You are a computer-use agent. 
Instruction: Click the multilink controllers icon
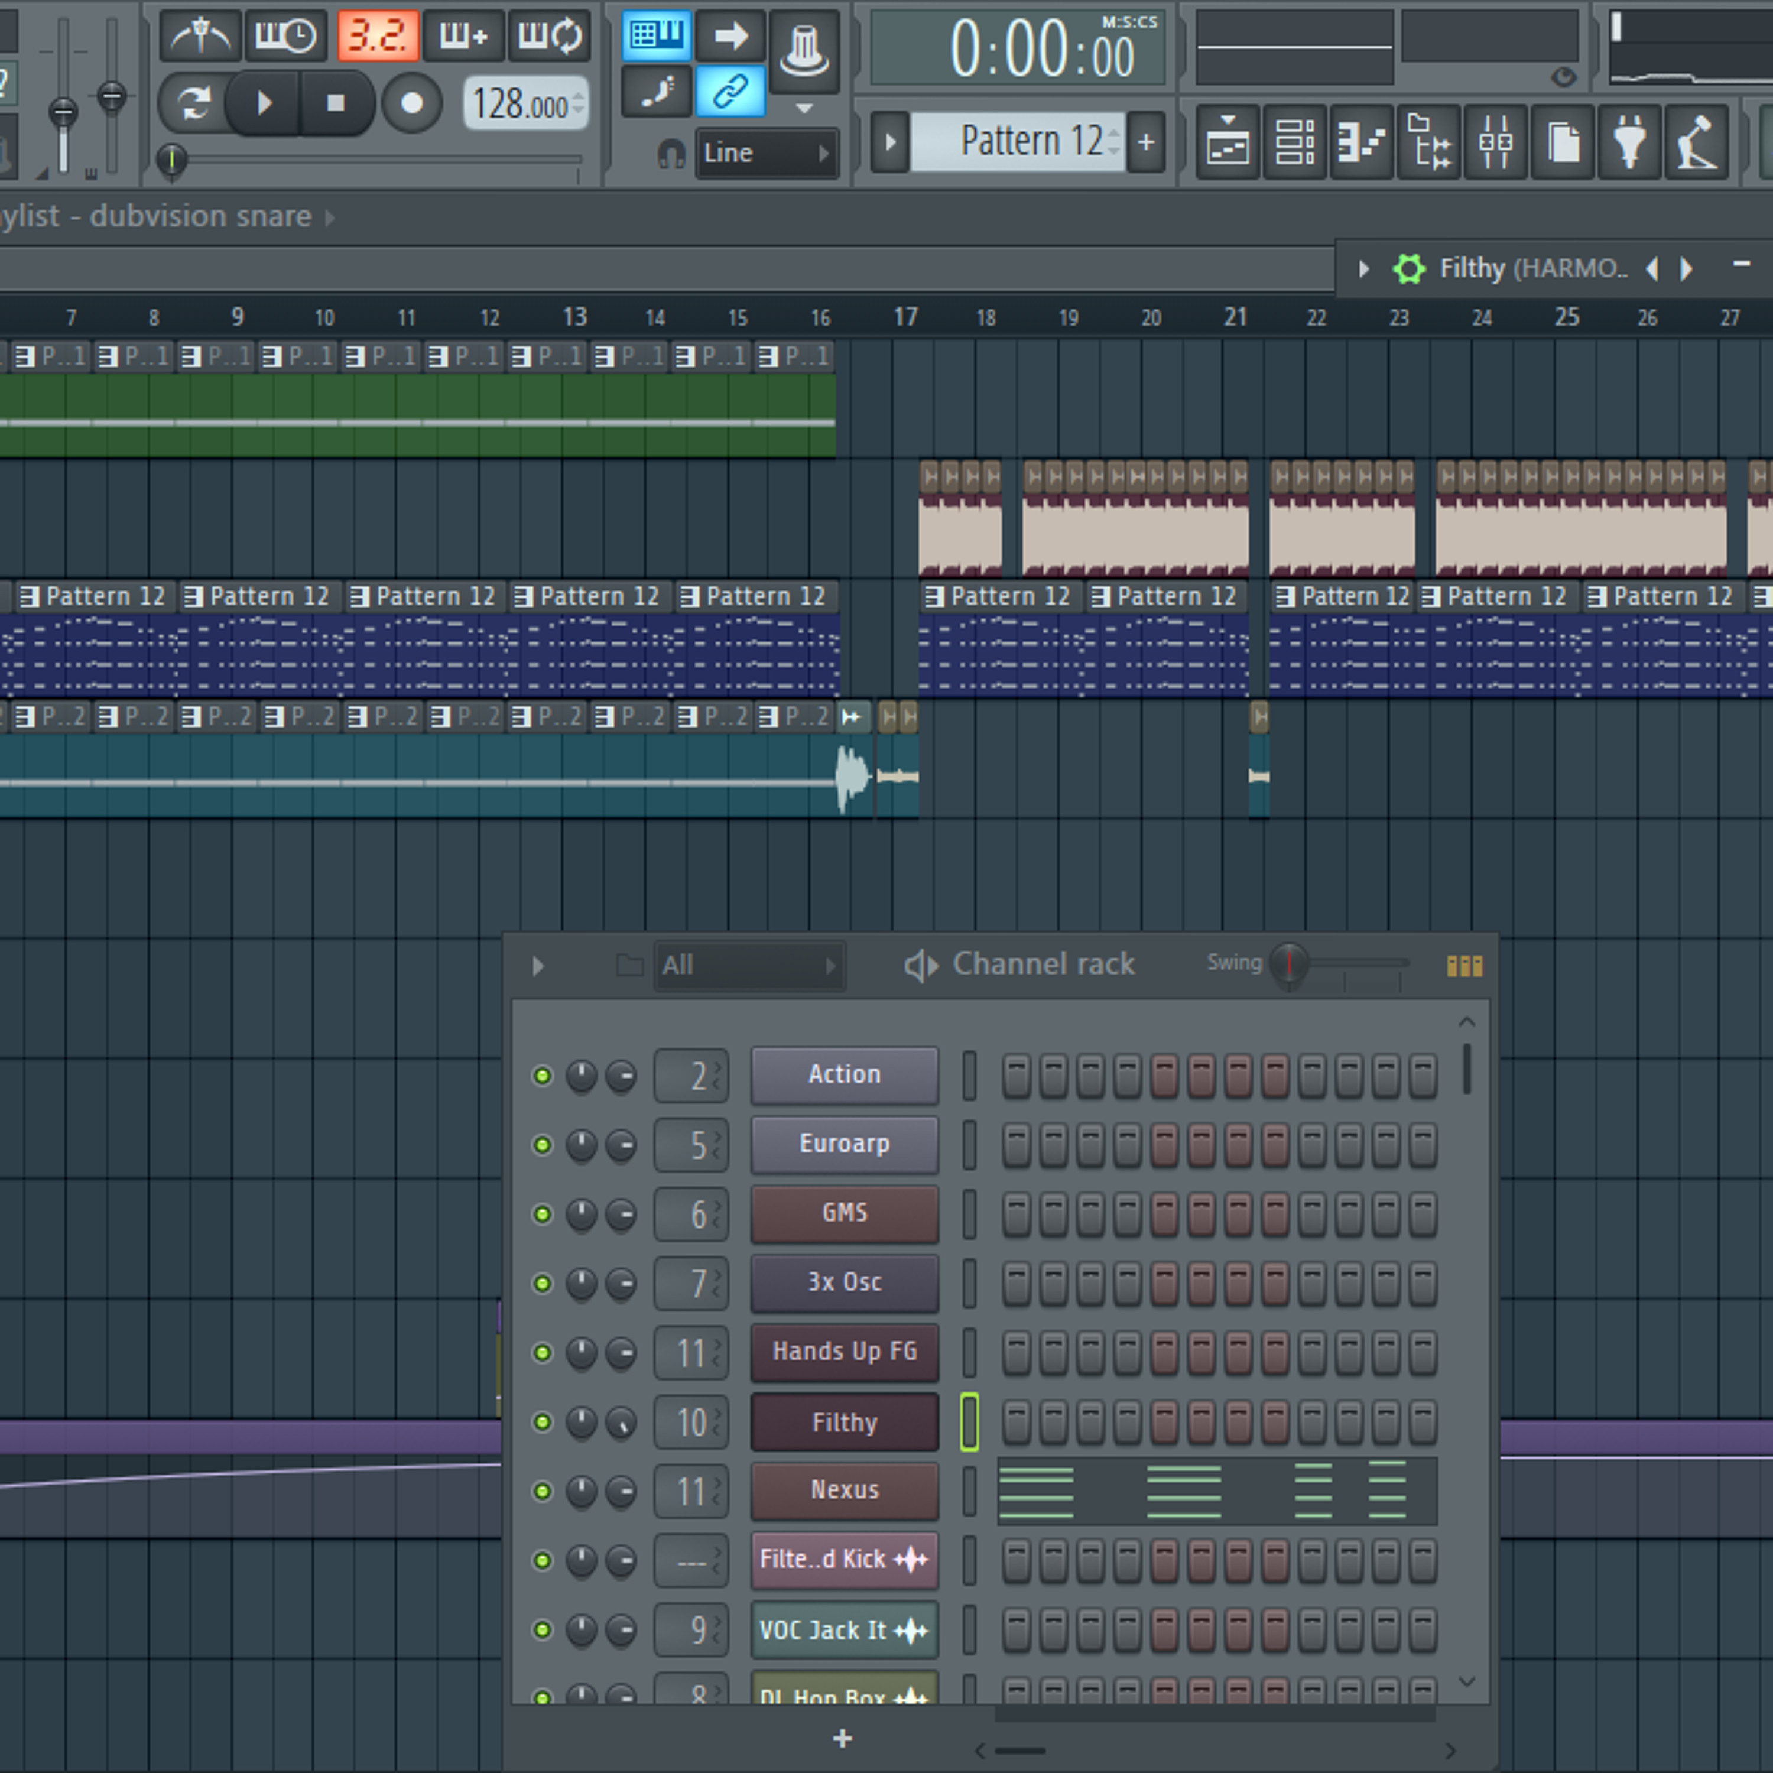point(804,50)
